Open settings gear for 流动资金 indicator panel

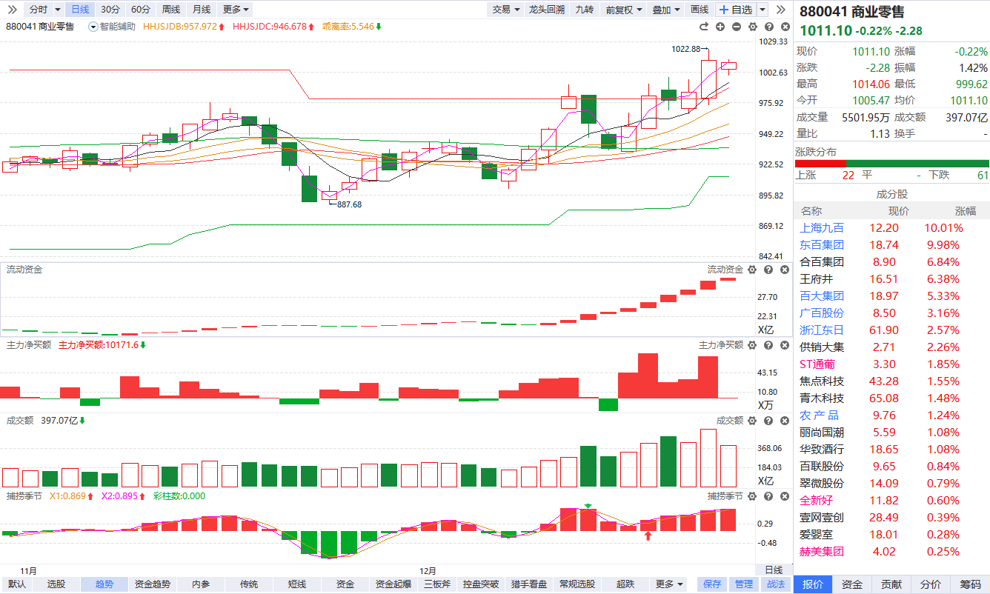coord(752,270)
